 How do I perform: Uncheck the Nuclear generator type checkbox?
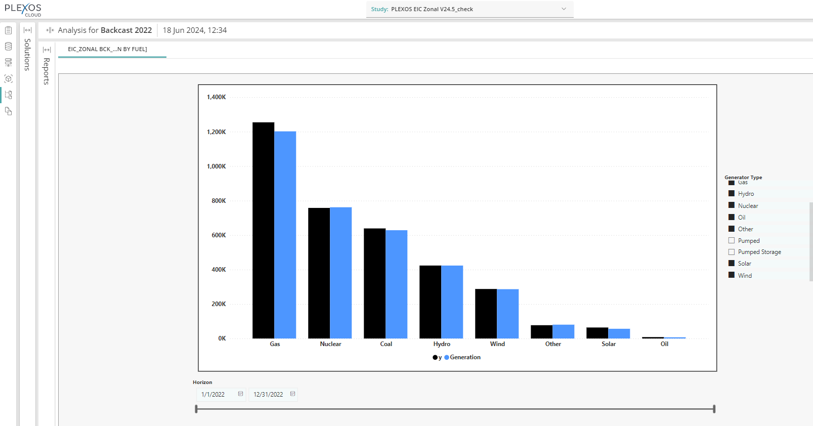click(732, 205)
